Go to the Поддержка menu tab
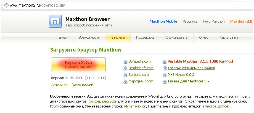This screenshot has width=254, height=113. pos(145,37)
